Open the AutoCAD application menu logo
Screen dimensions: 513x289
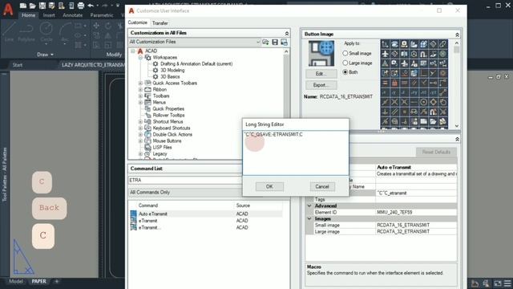8,9
